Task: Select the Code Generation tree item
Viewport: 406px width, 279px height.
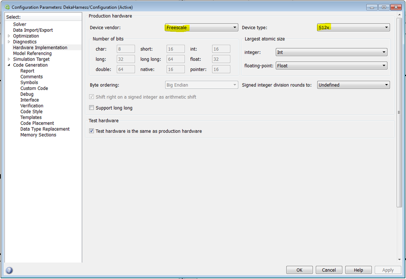Action: pos(30,65)
